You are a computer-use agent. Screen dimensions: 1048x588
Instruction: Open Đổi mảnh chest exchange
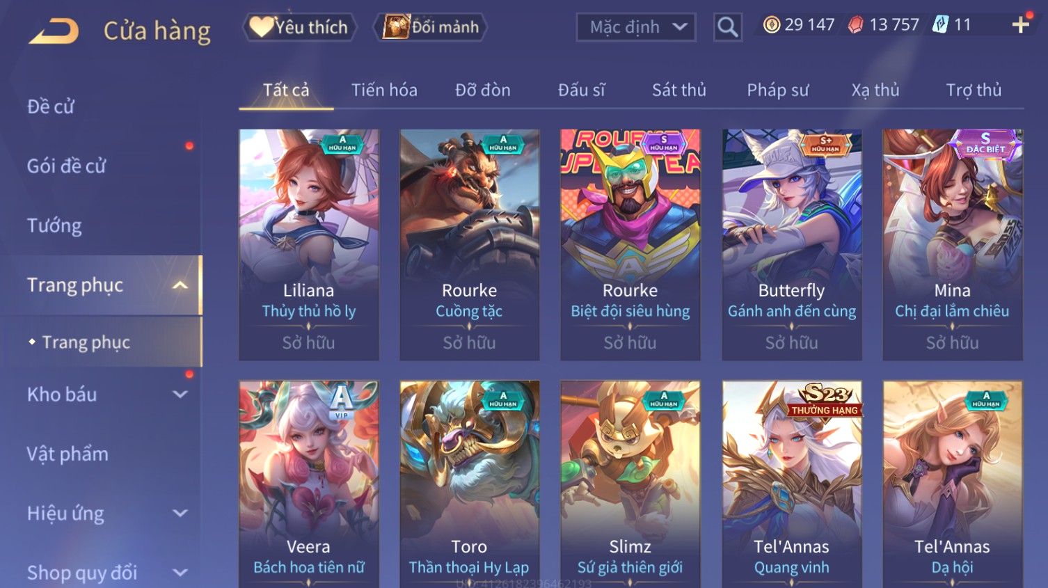coord(430,27)
